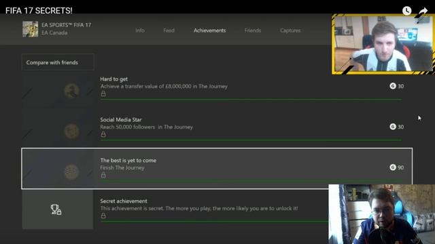435x244 pixels.
Task: Click the EA Canada publisher text
Action: [x=54, y=33]
